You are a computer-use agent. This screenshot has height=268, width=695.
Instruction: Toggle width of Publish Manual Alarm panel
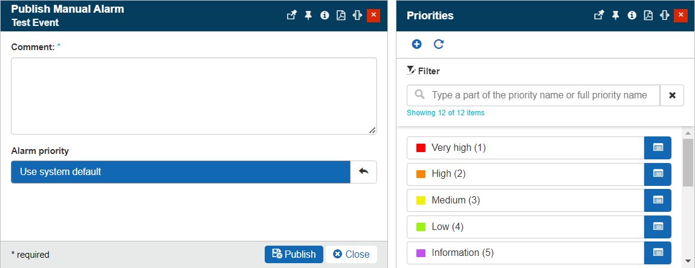point(357,16)
